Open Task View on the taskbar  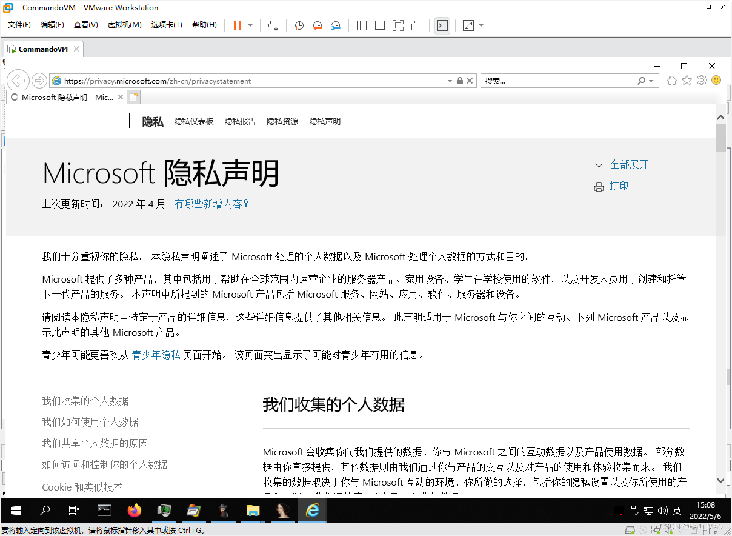tap(74, 511)
